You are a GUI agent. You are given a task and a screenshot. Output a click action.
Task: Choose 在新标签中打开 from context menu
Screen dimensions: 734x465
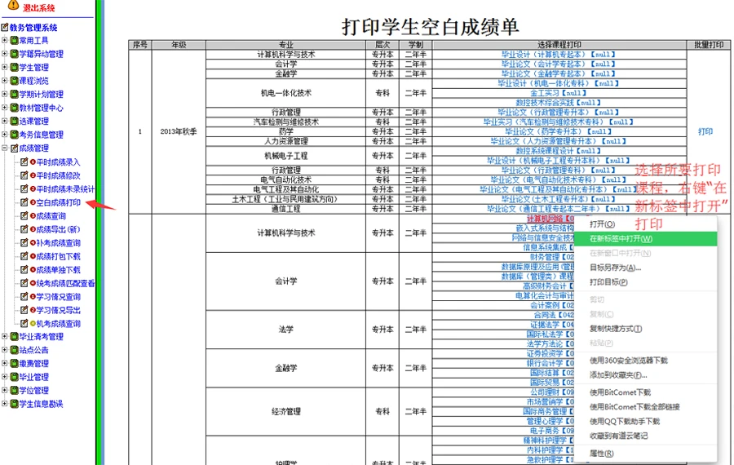621,239
